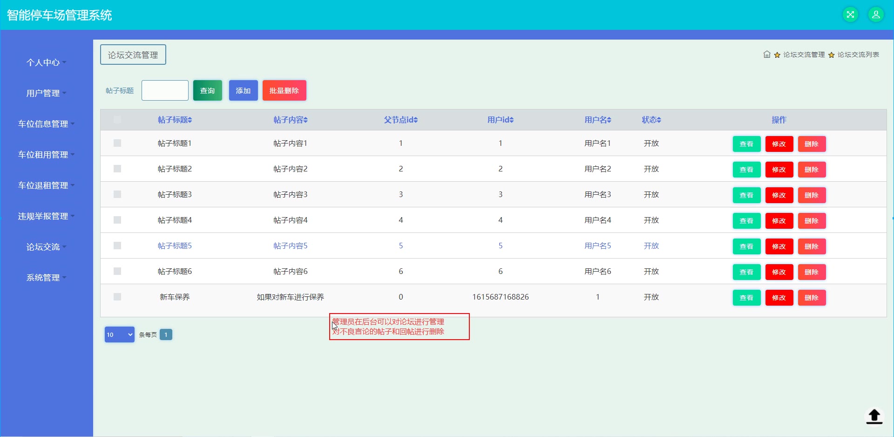Delete the 帖子标题3 row
Screen dimensions: 894x437
[x=812, y=195]
